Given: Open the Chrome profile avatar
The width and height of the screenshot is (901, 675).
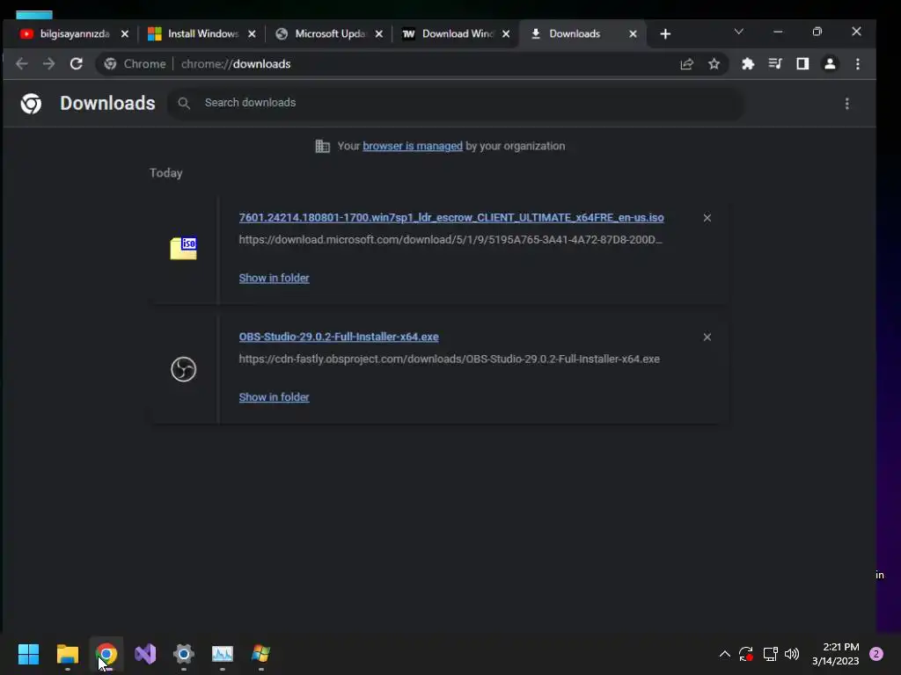Looking at the screenshot, I should [830, 63].
